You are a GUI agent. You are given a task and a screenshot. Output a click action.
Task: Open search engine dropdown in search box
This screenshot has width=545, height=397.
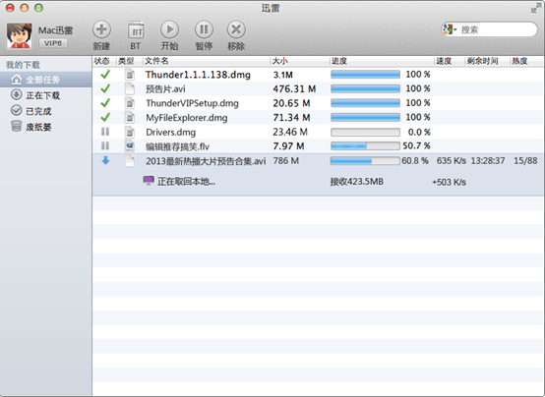pos(450,29)
